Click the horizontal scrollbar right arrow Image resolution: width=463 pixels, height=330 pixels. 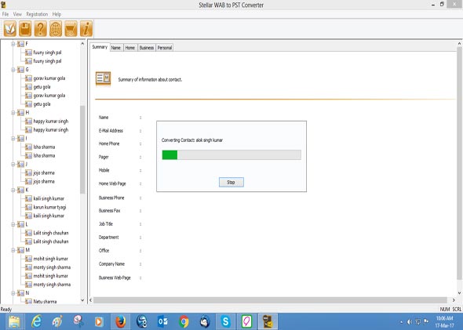click(454, 300)
